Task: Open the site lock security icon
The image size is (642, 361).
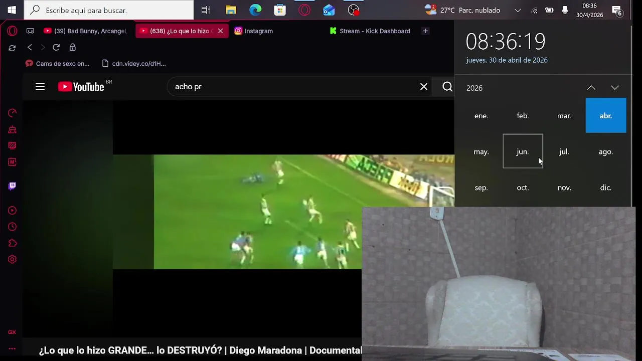Action: (x=72, y=47)
